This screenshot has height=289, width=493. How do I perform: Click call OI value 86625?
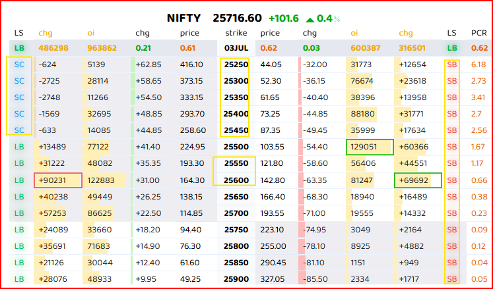click(100, 213)
